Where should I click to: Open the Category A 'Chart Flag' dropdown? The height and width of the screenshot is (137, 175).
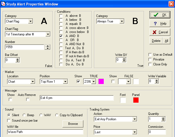(x=30, y=21)
